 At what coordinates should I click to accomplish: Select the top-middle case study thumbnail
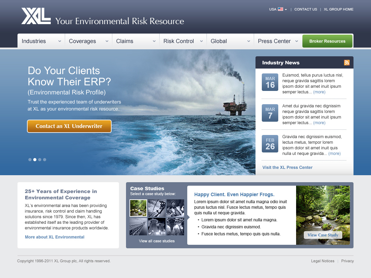coord(157,208)
